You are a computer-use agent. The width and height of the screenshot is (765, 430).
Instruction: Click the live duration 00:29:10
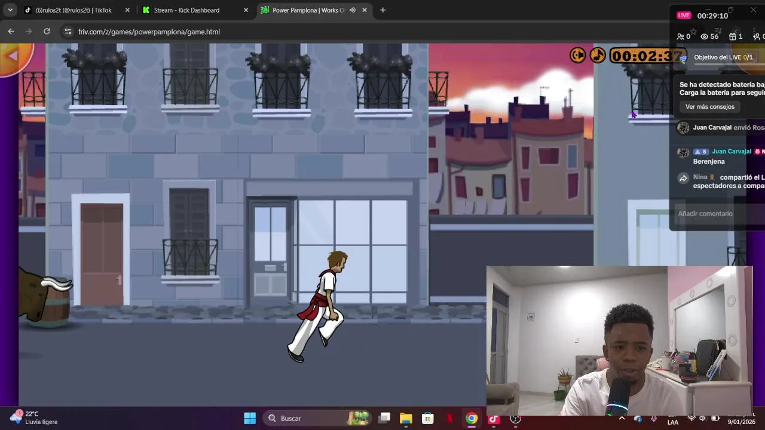tap(712, 16)
